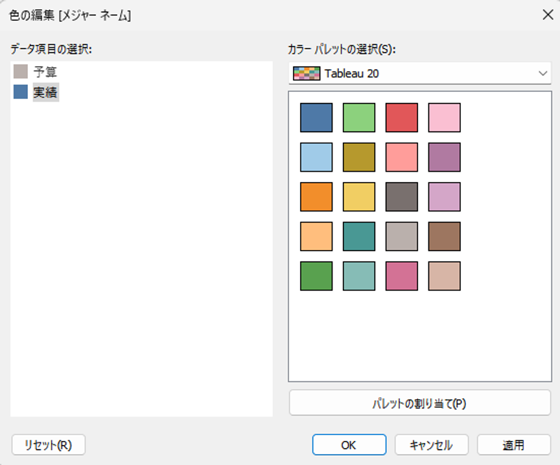Confirm with the OK button
Screen dimensions: 560x465
349,445
